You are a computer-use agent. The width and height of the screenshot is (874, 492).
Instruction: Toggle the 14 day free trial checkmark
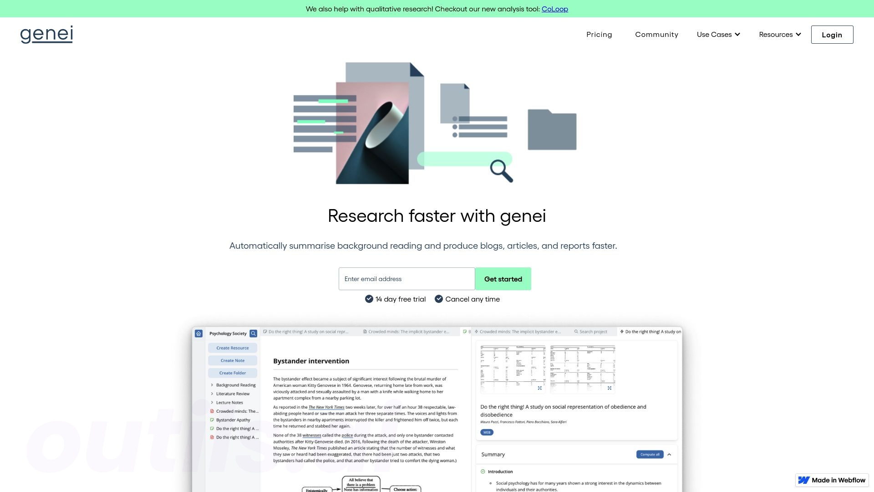[369, 298]
